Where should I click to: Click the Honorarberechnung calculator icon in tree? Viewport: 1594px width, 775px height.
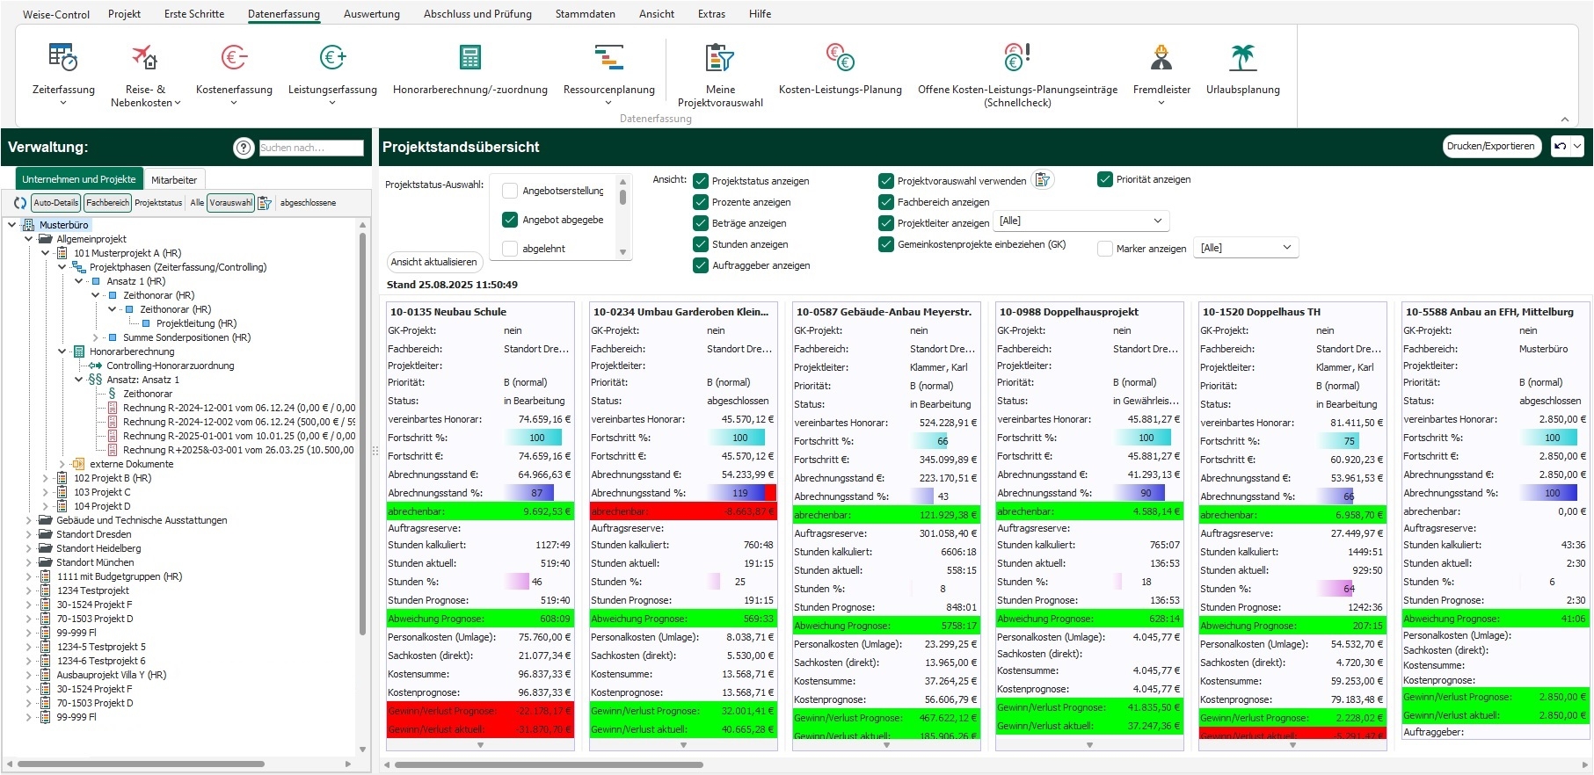pyautogui.click(x=79, y=351)
